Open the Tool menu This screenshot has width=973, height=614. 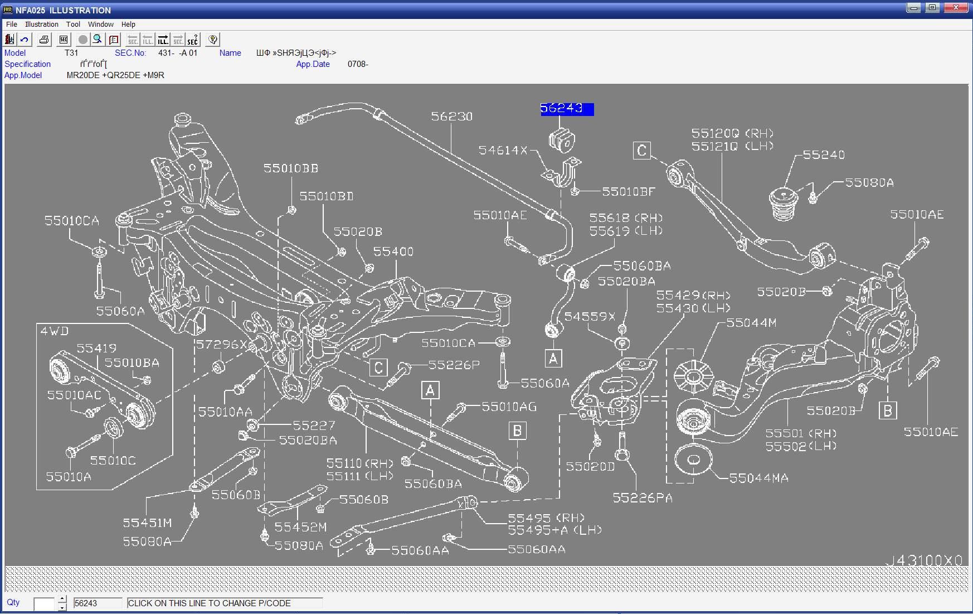point(73,25)
